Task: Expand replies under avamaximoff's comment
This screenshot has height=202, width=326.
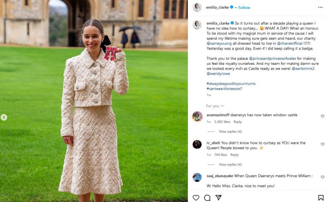Action: 230,131
